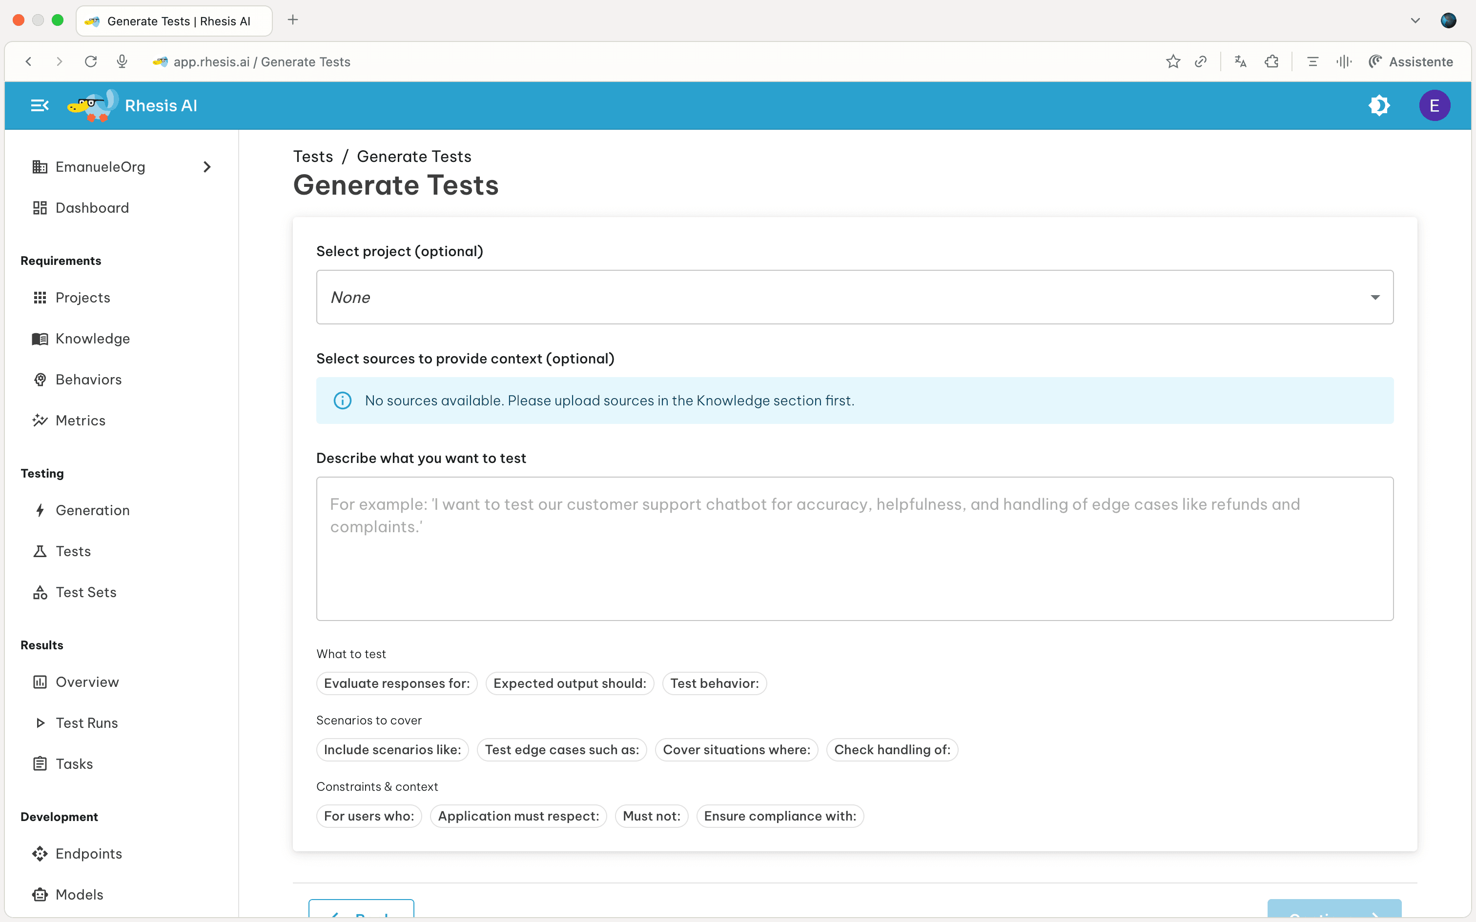Open the browser tab search dropdown
The image size is (1476, 922).
pos(1414,20)
